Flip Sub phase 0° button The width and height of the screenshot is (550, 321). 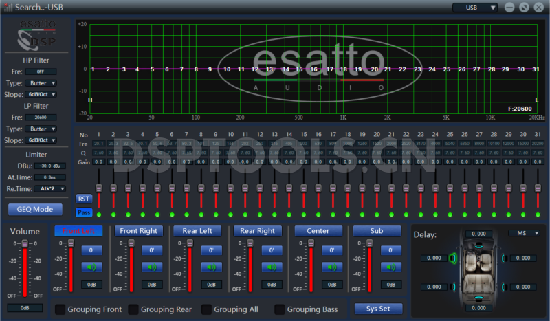pos(390,250)
